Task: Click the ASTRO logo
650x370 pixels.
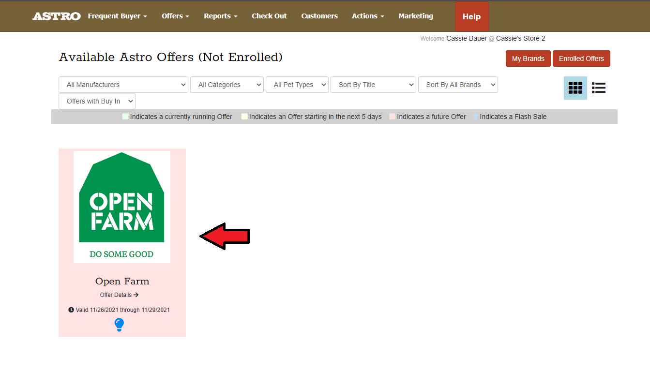Action: pos(56,16)
